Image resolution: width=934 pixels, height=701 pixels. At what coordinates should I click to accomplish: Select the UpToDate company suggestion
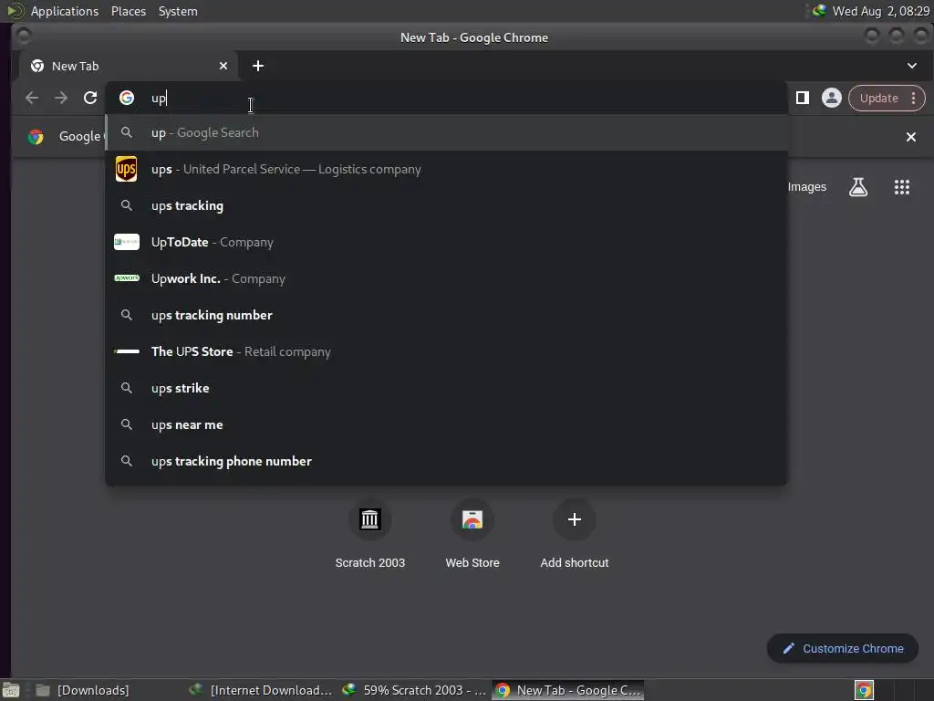[x=446, y=242]
